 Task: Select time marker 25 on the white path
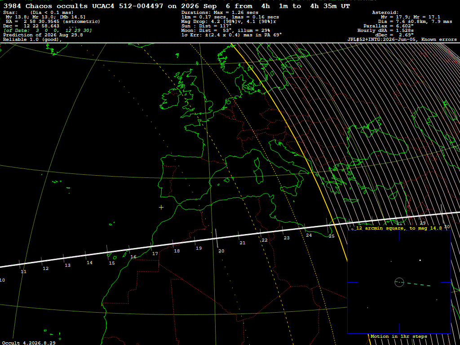[x=332, y=236]
